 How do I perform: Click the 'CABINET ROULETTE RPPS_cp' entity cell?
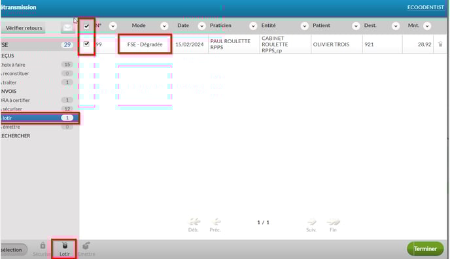click(285, 44)
